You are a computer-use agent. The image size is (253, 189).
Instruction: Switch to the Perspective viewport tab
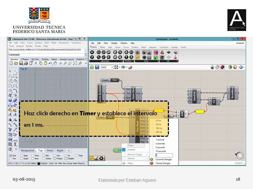coord(27,151)
